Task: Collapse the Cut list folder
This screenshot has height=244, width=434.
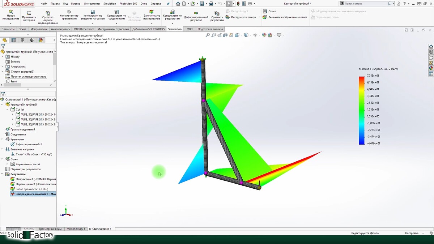Action: click(x=7, y=110)
